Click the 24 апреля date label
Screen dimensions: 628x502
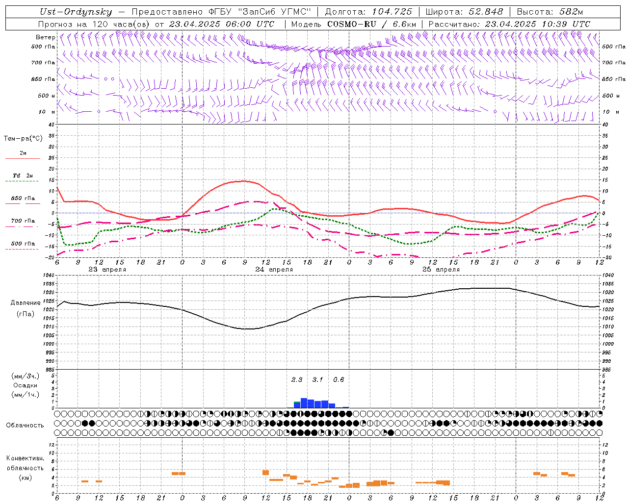274,270
